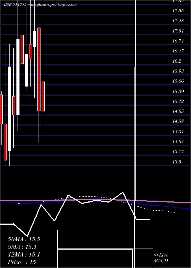Click the 15.39 price axis label
The image size is (191, 268).
178,91
